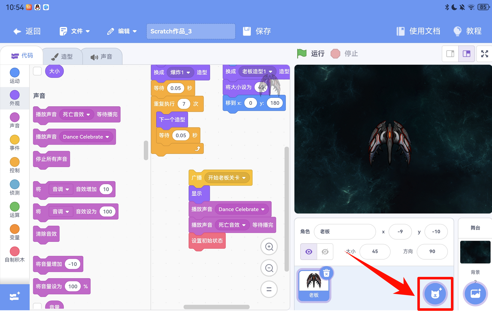Switch to the 声音 tab

(x=101, y=57)
